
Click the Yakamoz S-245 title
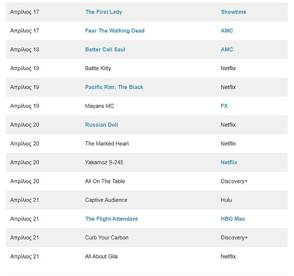click(x=104, y=163)
